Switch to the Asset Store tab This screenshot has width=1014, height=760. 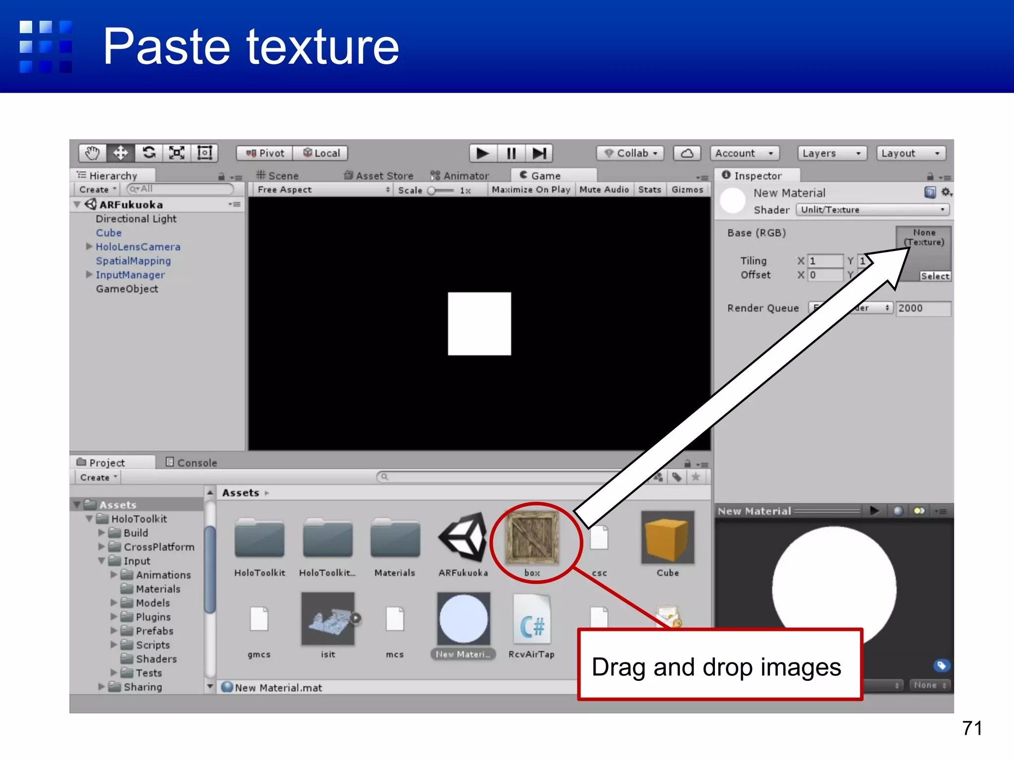point(379,176)
